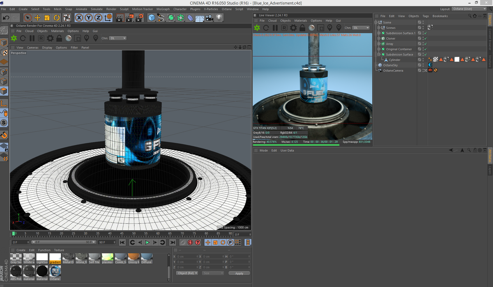
Task: Go to end of animation
Action: pyautogui.click(x=173, y=243)
